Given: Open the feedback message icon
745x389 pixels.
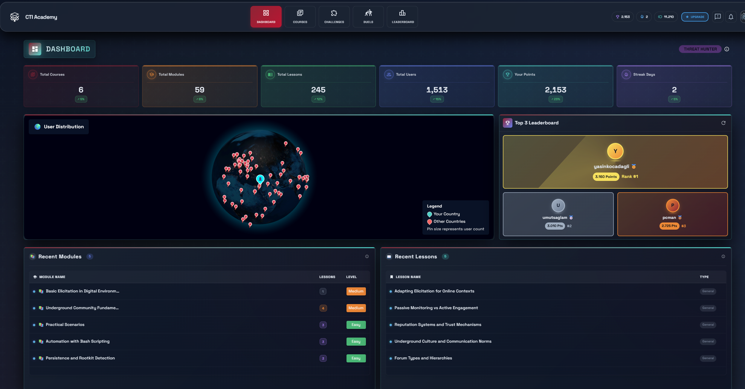Looking at the screenshot, I should point(717,17).
